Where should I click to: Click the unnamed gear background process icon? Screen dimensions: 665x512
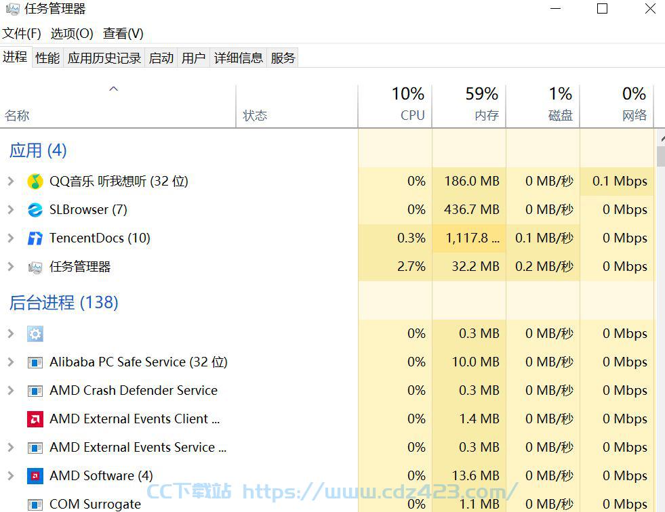point(35,334)
